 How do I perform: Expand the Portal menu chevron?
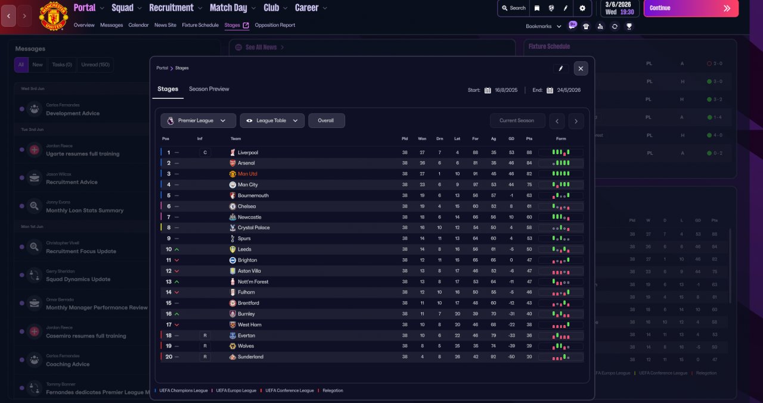102,8
